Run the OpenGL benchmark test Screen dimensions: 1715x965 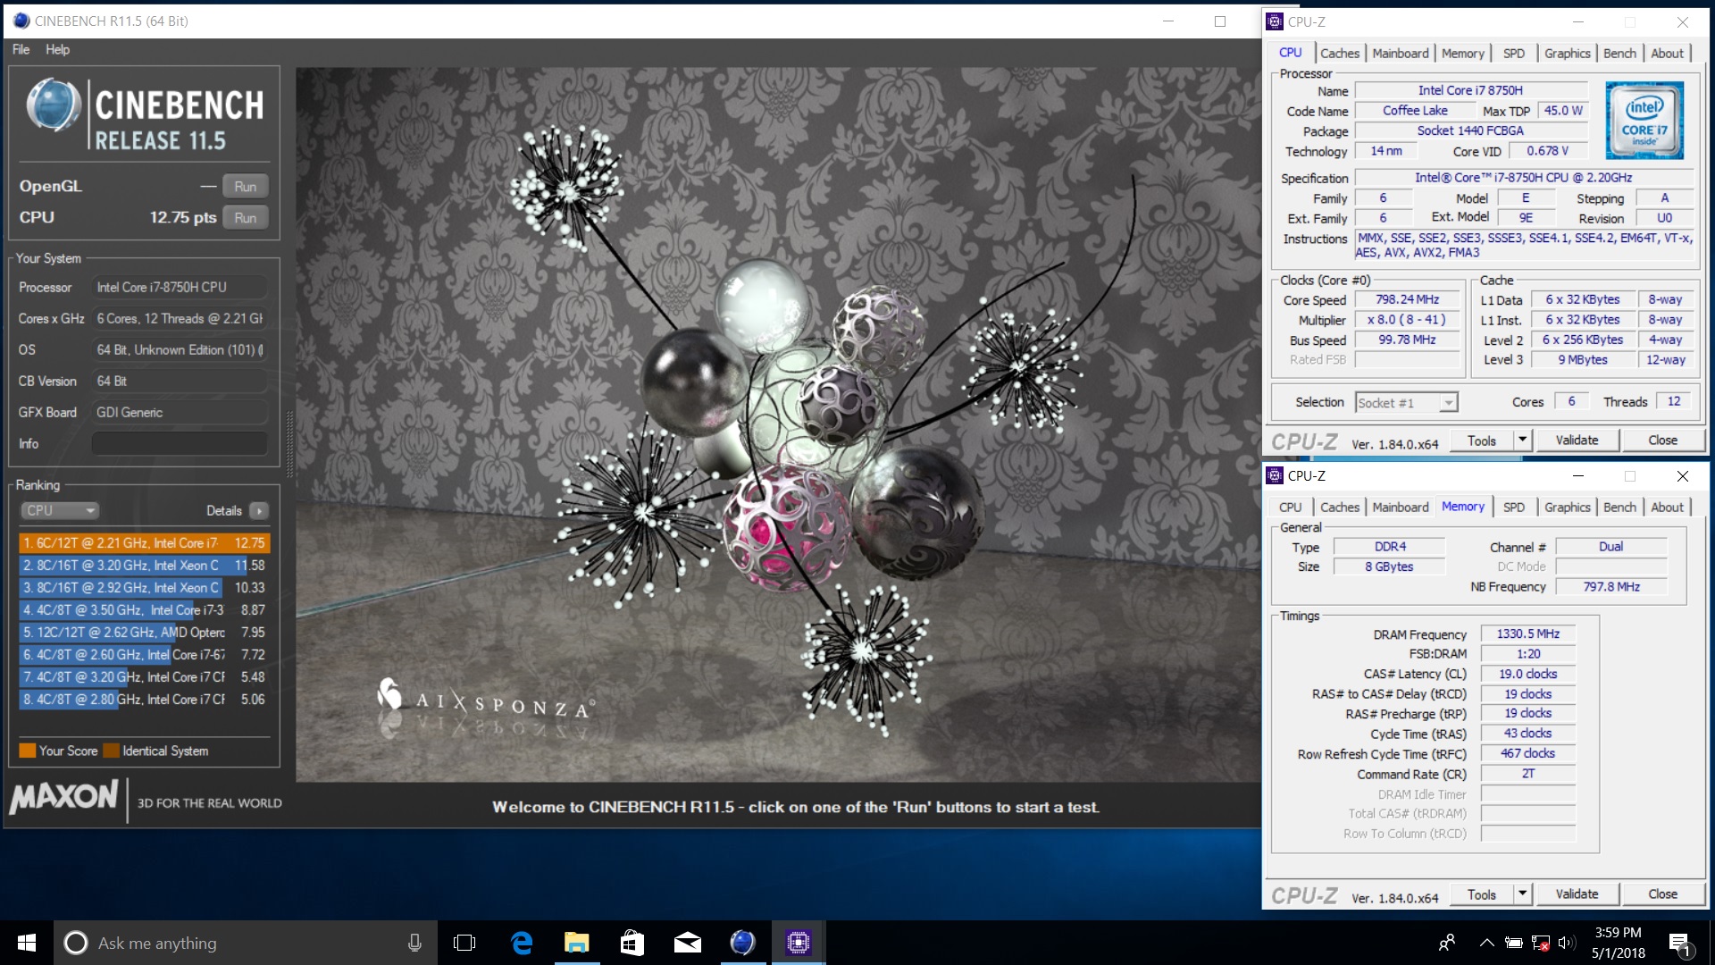tap(246, 187)
